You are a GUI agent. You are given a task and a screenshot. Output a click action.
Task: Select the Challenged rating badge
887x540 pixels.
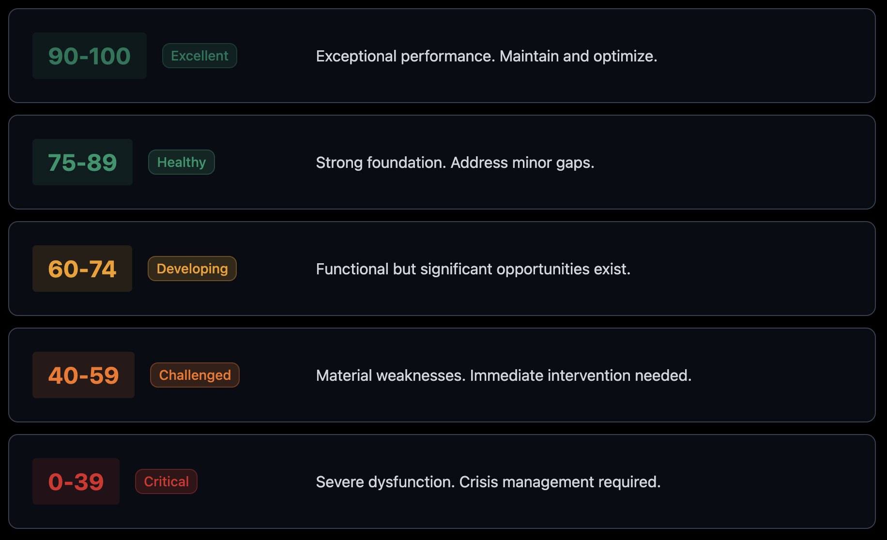[195, 375]
